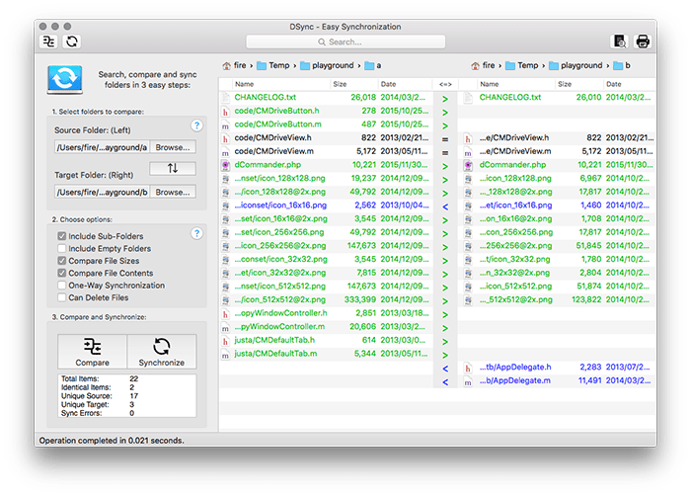Click the DSync app logo icon
This screenshot has height=496, width=691.
[65, 79]
